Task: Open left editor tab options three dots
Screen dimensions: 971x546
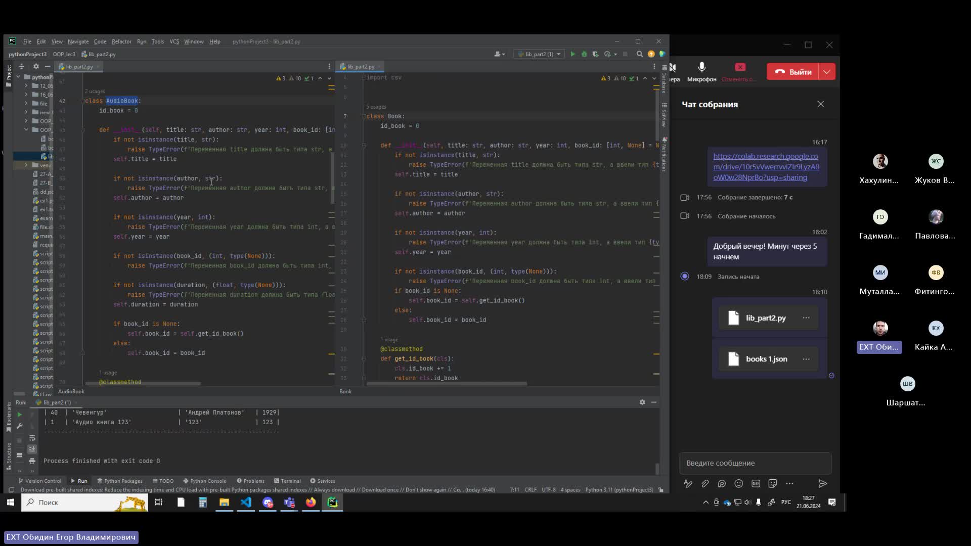Action: coord(329,66)
